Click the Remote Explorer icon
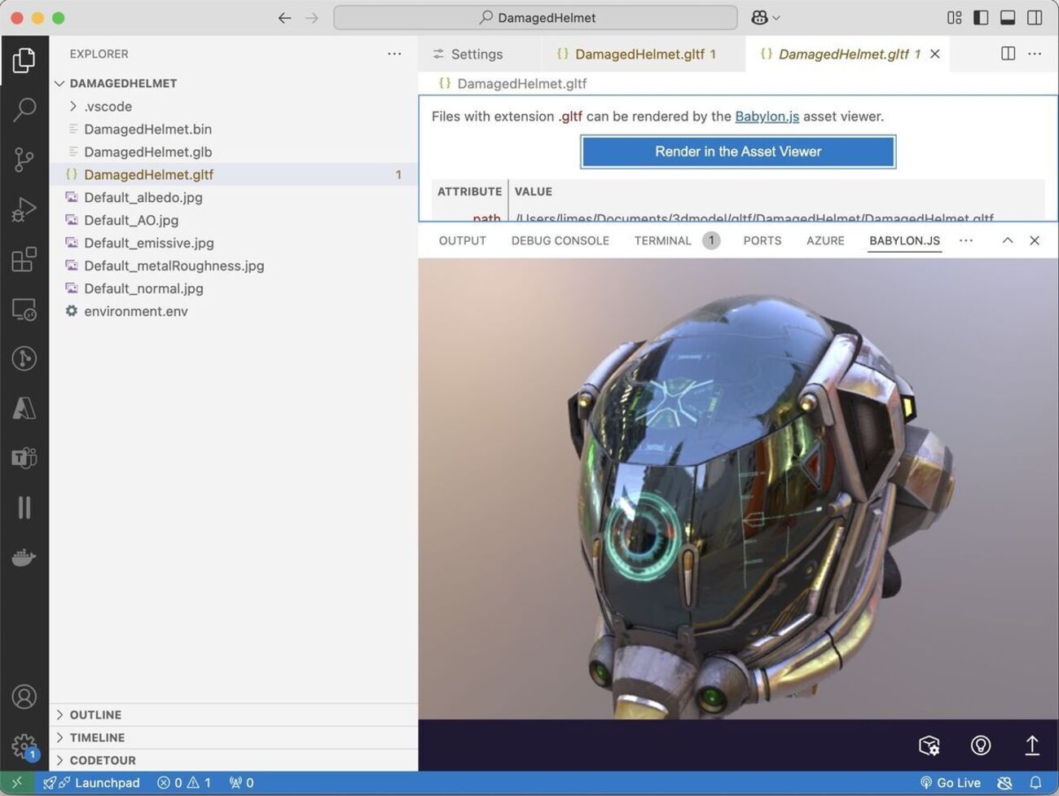 [x=24, y=310]
